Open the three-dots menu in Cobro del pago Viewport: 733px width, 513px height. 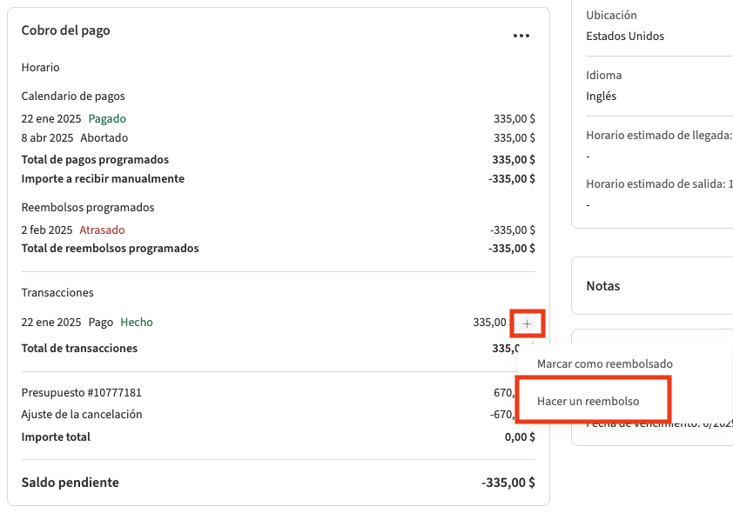point(521,36)
